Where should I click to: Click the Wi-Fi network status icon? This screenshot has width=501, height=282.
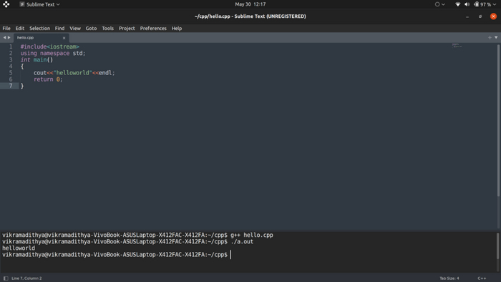pos(457,4)
